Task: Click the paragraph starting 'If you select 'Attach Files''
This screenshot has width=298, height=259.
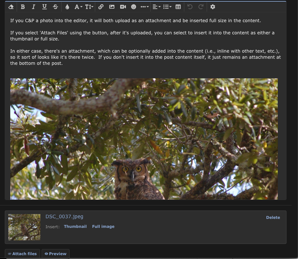Action: click(x=142, y=36)
